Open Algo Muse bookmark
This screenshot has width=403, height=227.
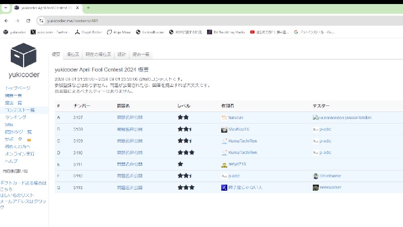(x=119, y=32)
